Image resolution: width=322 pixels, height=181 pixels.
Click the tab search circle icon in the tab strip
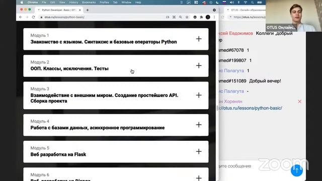click(x=214, y=10)
